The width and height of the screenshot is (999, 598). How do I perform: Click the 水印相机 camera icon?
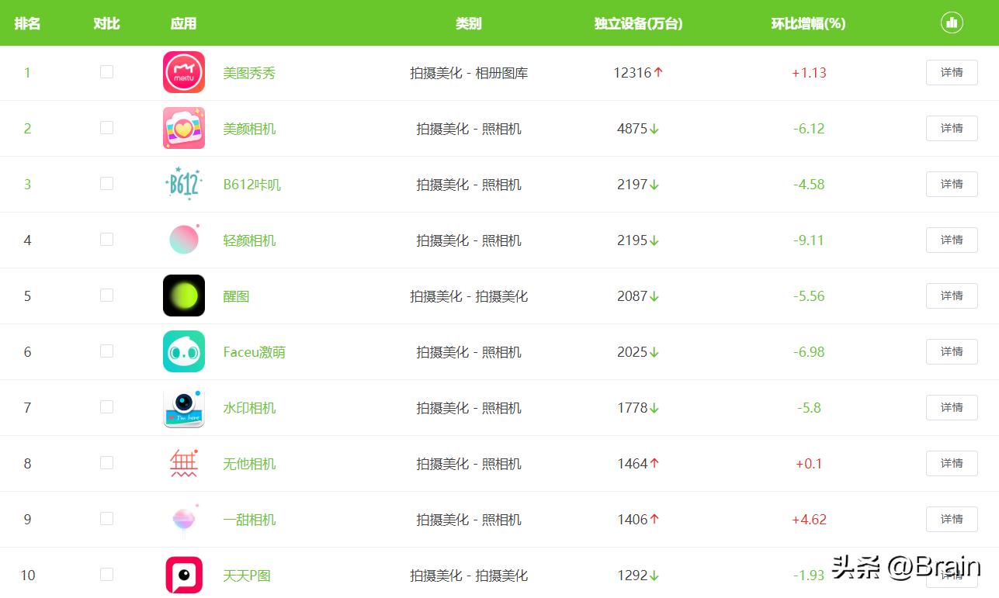click(x=183, y=407)
